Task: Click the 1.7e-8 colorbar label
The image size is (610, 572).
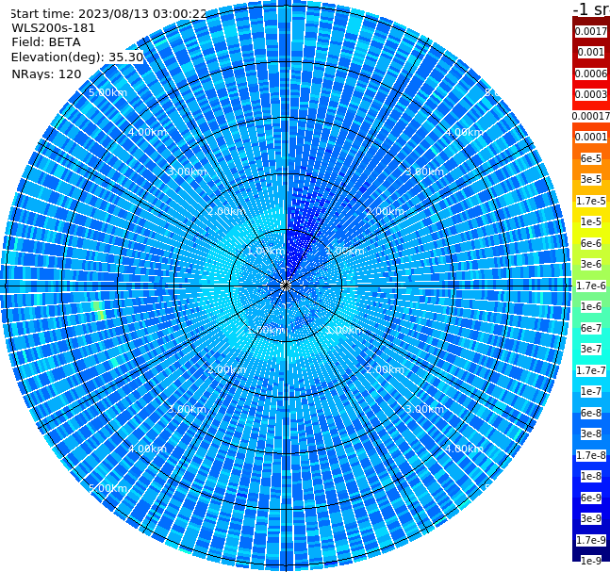Action: [591, 455]
